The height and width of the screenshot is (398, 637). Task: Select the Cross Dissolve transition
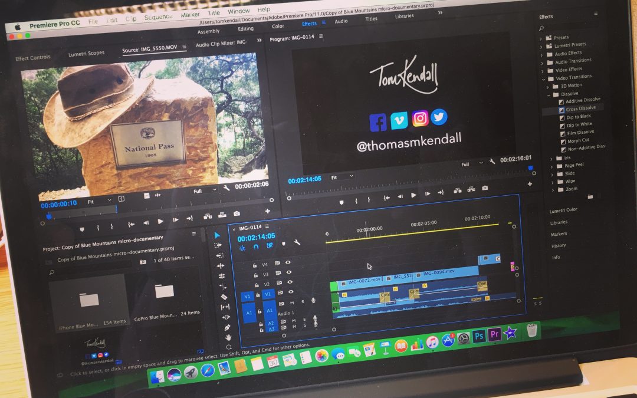pos(580,108)
